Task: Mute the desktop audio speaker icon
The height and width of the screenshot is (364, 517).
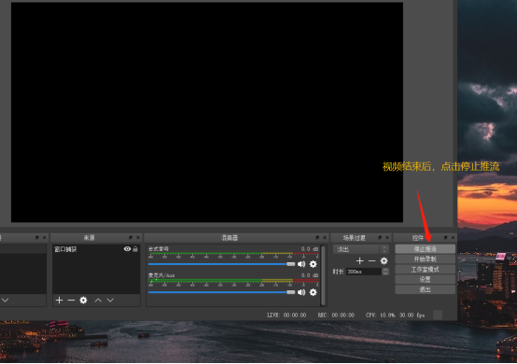Action: 301,264
